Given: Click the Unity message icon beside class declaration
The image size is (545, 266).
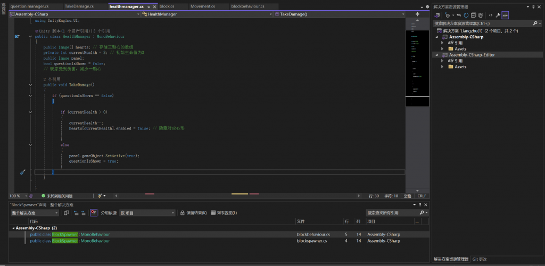Looking at the screenshot, I should pyautogui.click(x=17, y=36).
